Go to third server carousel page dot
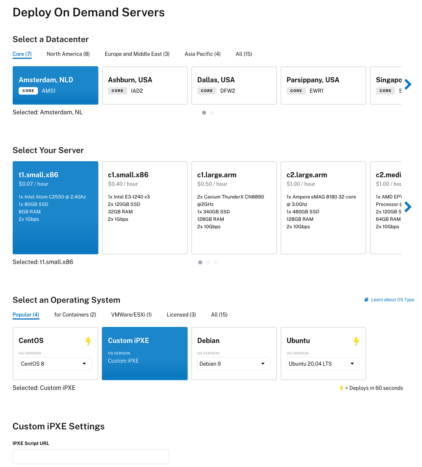 (x=216, y=262)
